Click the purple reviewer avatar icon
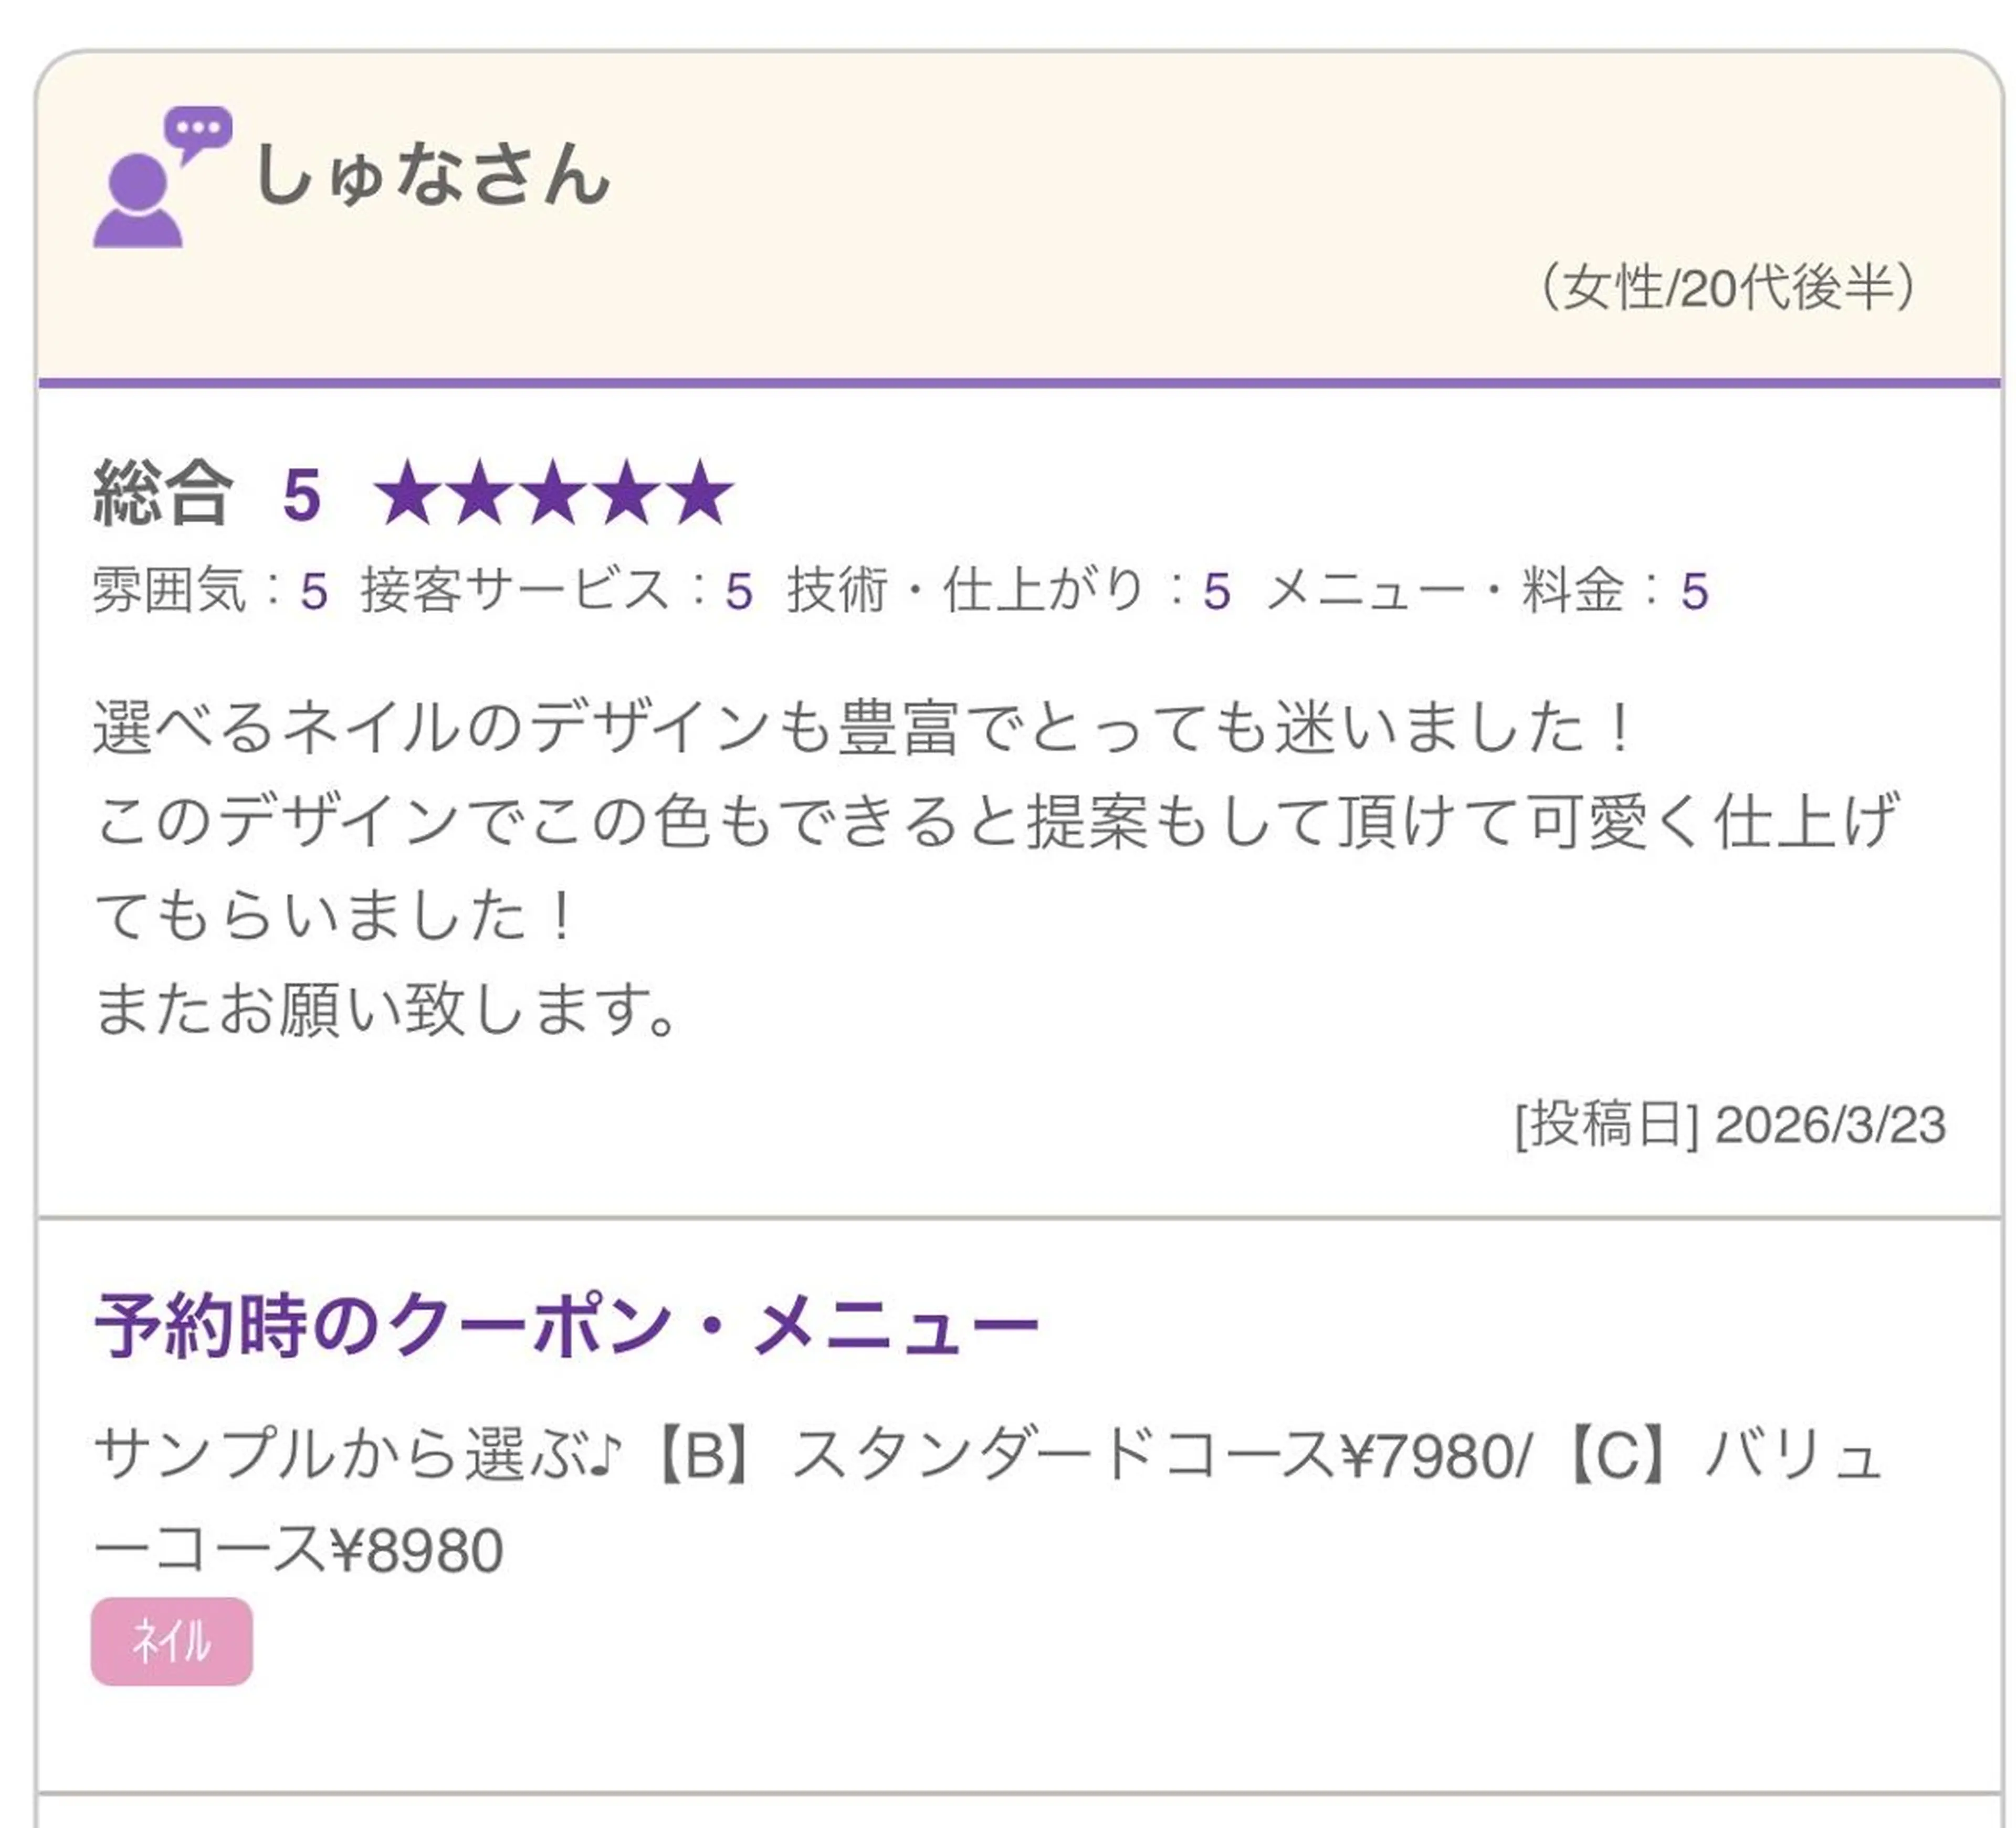This screenshot has width=2016, height=1828. (x=138, y=200)
